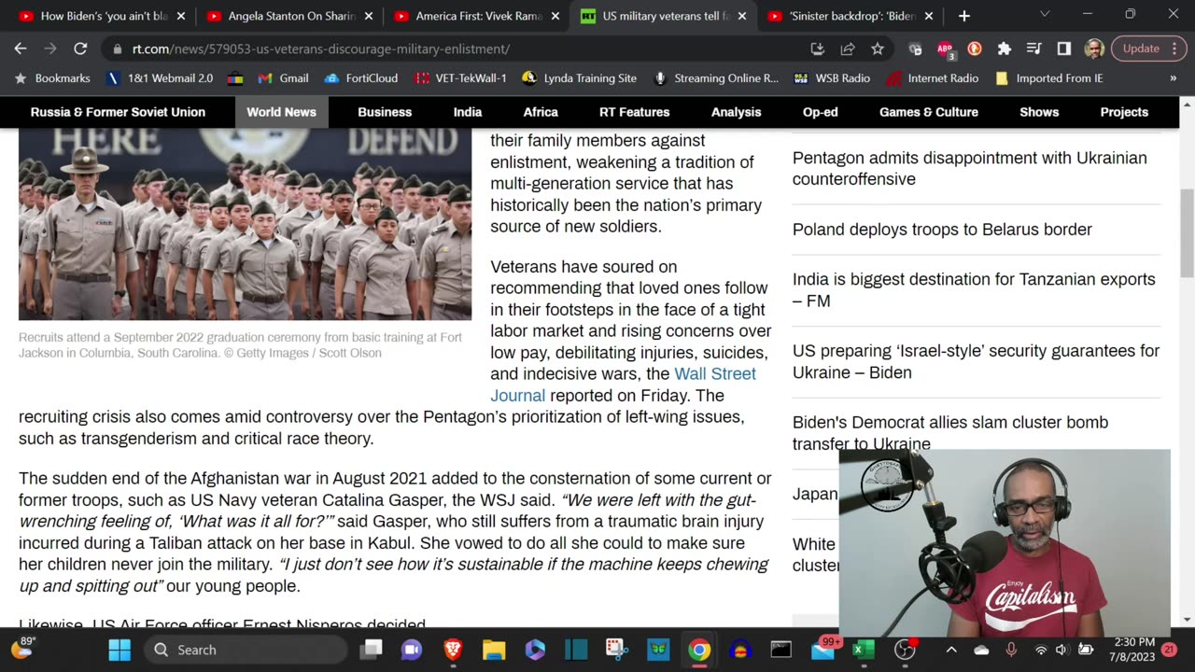This screenshot has height=672, width=1195.
Task: Open the Africa section
Action: pos(541,112)
